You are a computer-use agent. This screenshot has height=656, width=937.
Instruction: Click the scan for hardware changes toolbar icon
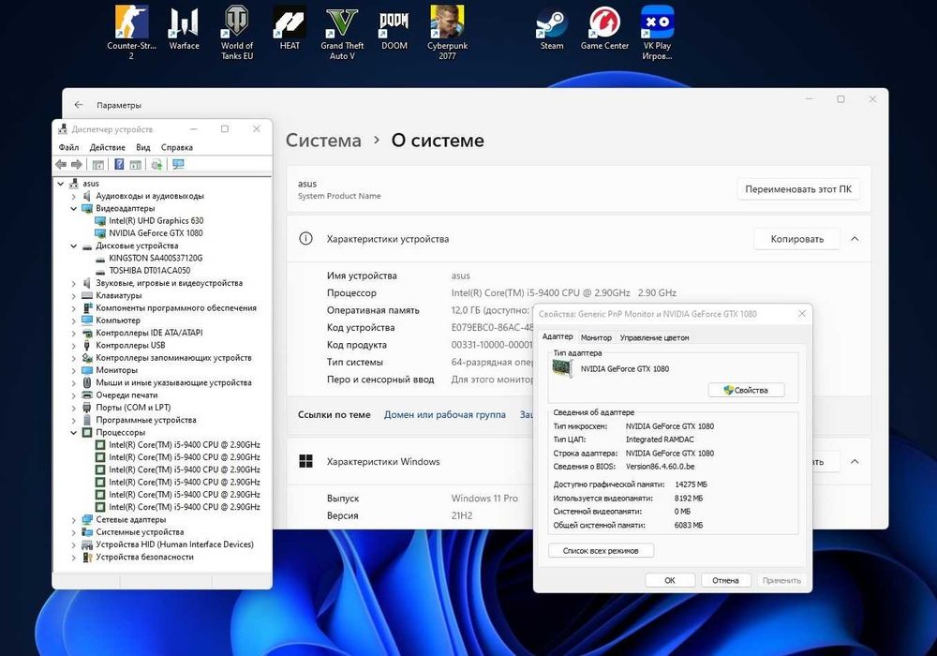click(156, 164)
